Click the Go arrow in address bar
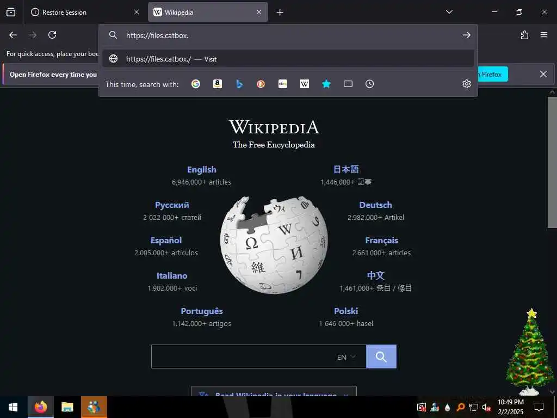 (466, 35)
